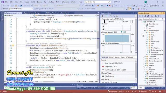Viewport: 166px width, 93px height.
Task: Switch to Git Changes panel tab
Action: 148,88
